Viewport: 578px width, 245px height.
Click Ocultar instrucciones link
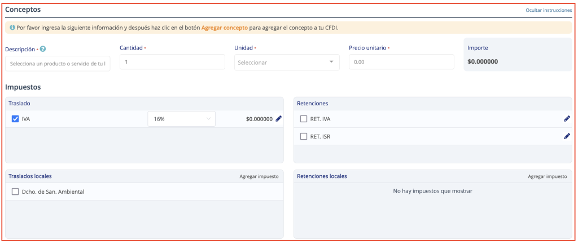click(549, 10)
